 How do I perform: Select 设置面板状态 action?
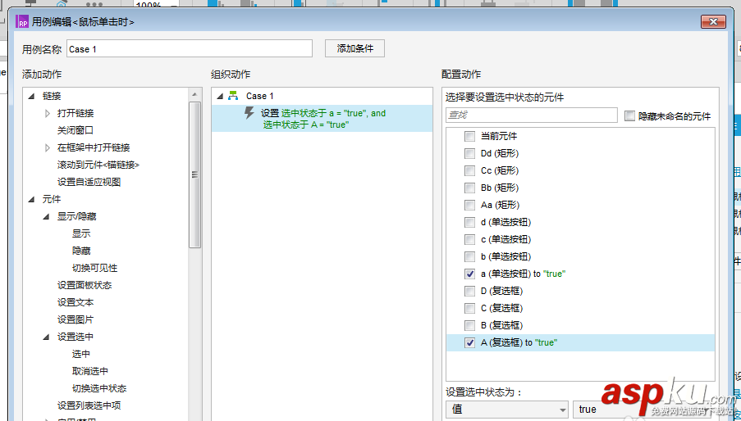click(x=85, y=285)
